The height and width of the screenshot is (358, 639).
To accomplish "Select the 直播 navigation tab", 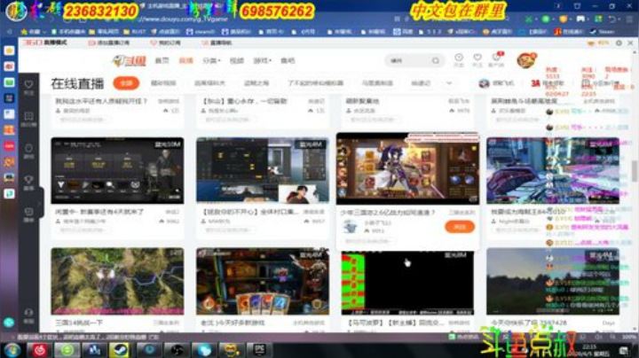I will (x=185, y=60).
